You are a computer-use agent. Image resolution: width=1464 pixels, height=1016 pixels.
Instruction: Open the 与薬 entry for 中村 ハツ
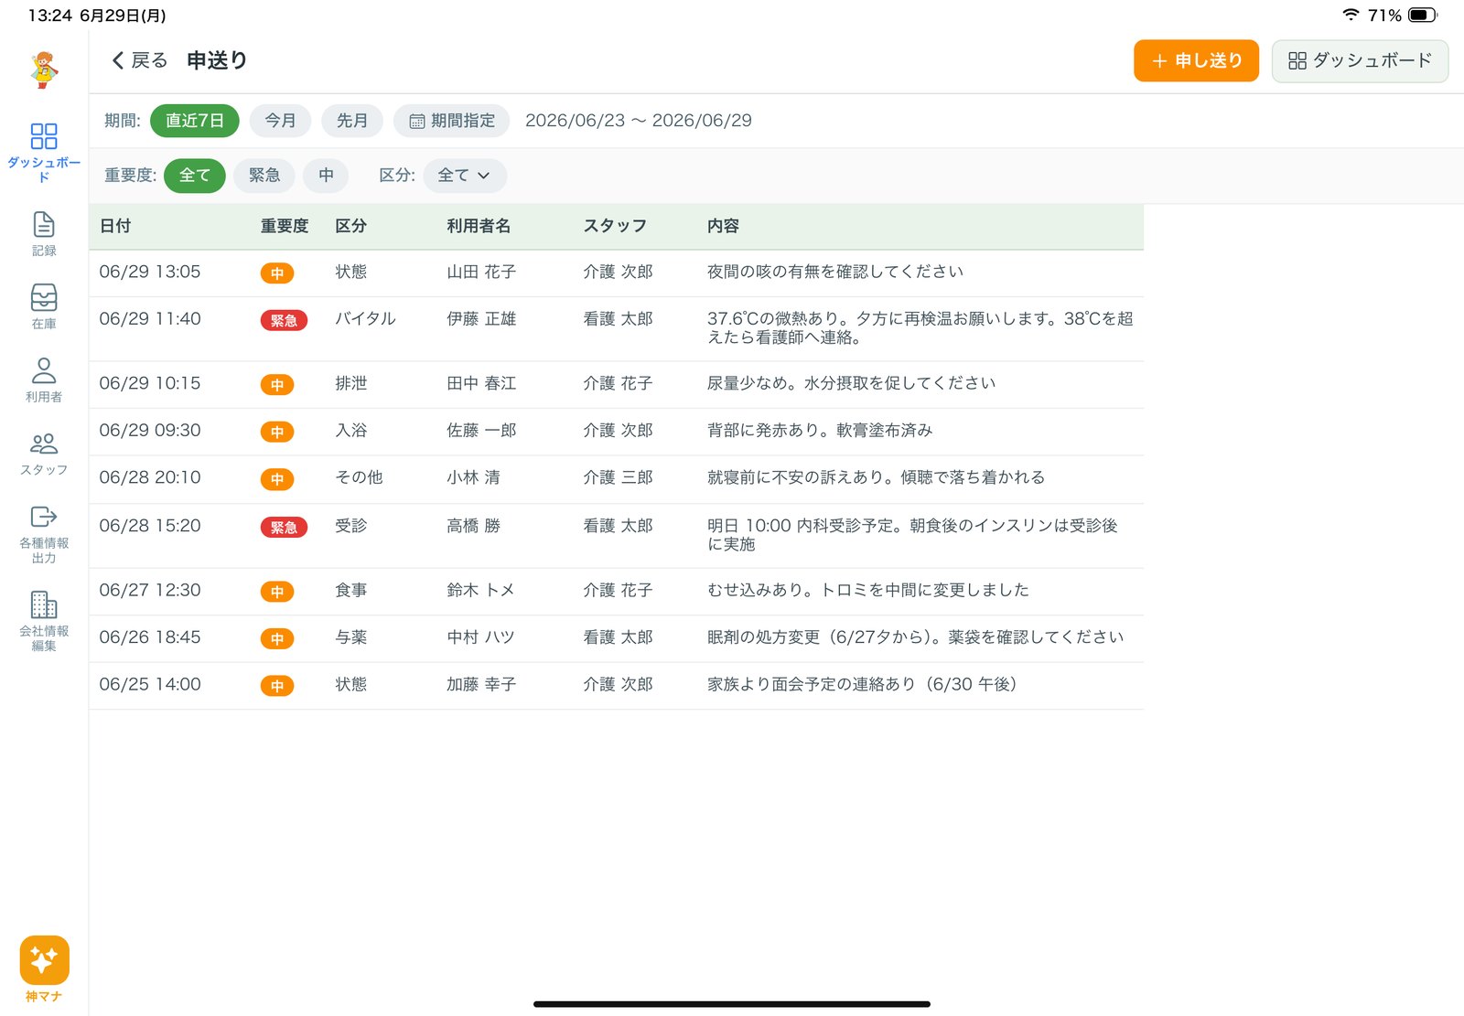point(616,638)
